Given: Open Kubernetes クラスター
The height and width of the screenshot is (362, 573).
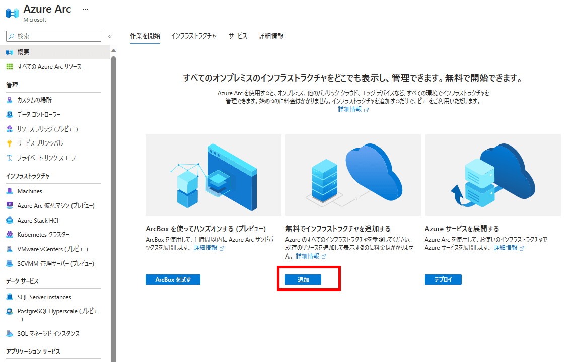Looking at the screenshot, I should (43, 235).
